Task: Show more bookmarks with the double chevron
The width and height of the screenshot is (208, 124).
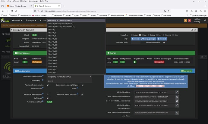Action: point(187,15)
